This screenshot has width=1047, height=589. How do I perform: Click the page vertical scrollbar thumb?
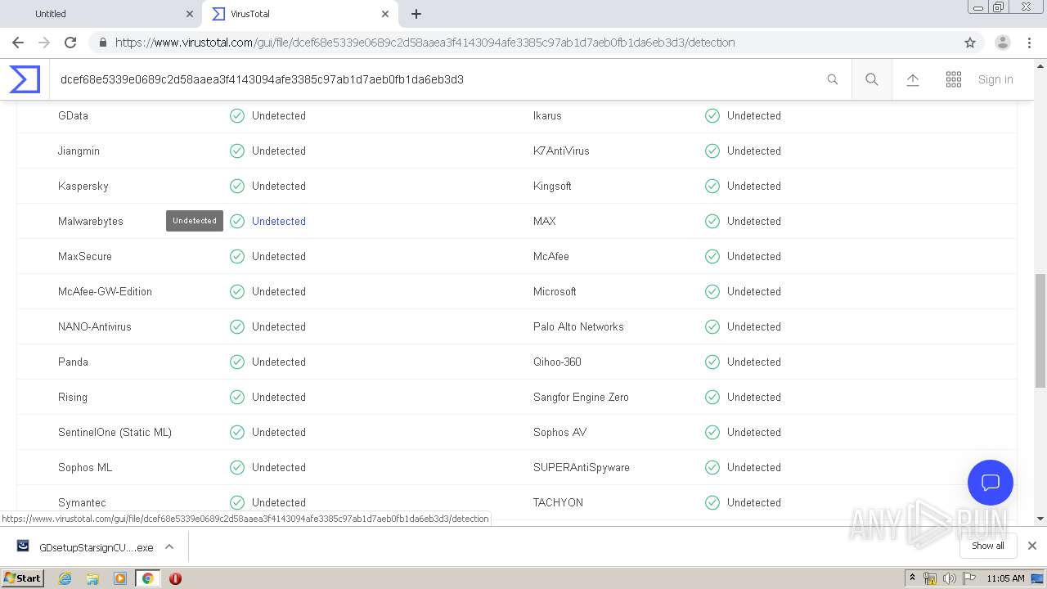tap(1040, 330)
